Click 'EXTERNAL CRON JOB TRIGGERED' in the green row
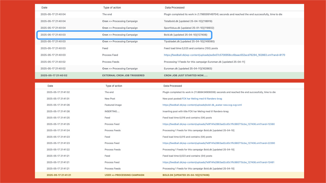 [123, 75]
